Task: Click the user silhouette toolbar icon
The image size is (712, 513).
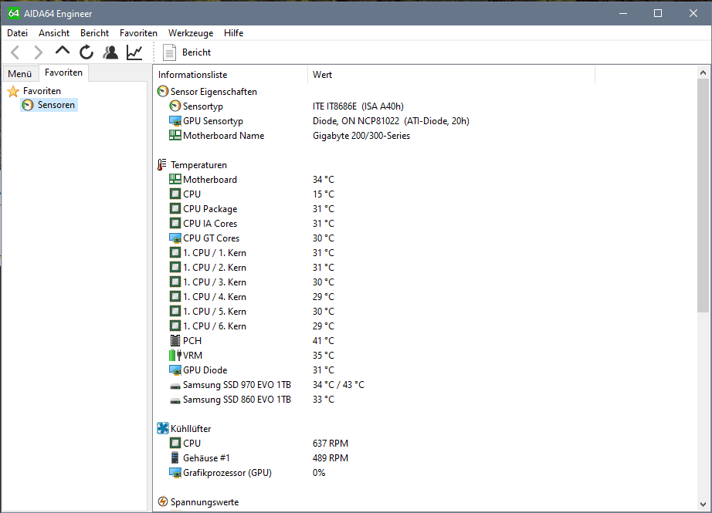Action: [110, 52]
